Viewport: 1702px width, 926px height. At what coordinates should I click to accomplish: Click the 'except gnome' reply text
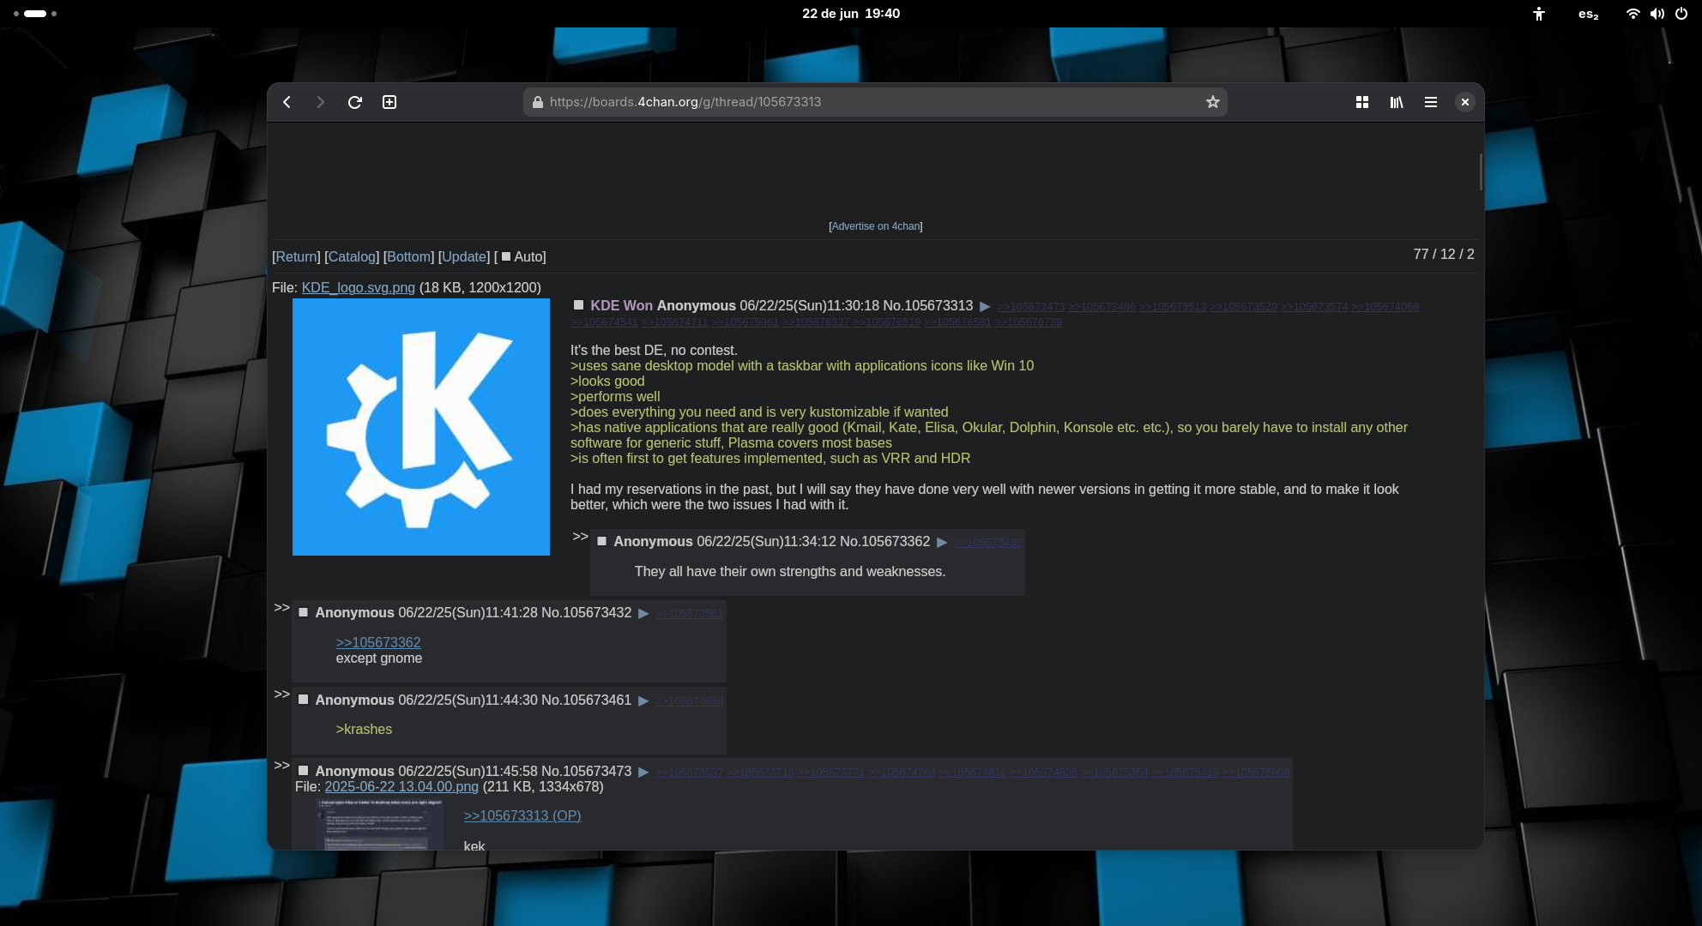(379, 658)
